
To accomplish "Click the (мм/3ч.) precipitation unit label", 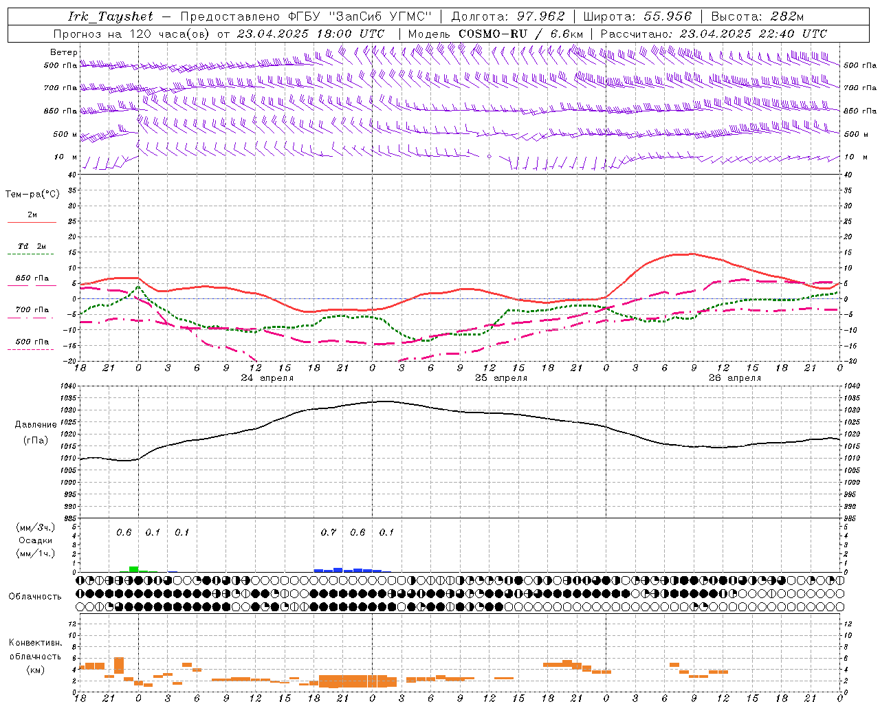I will (x=36, y=528).
